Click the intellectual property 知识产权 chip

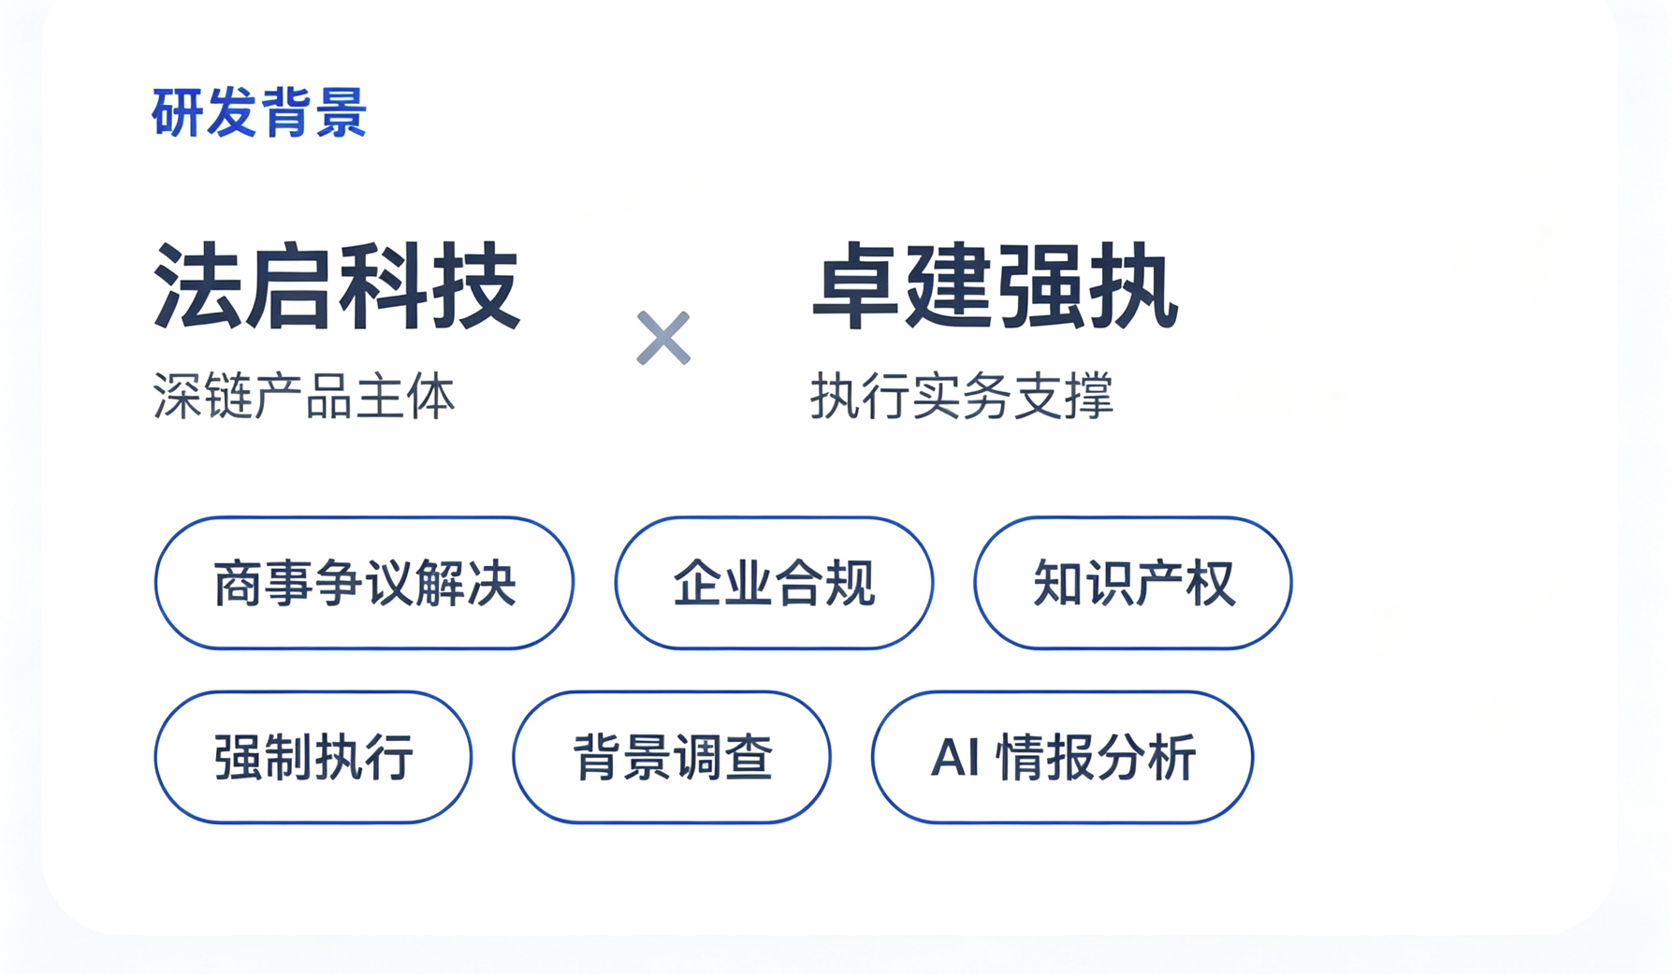tap(1133, 583)
